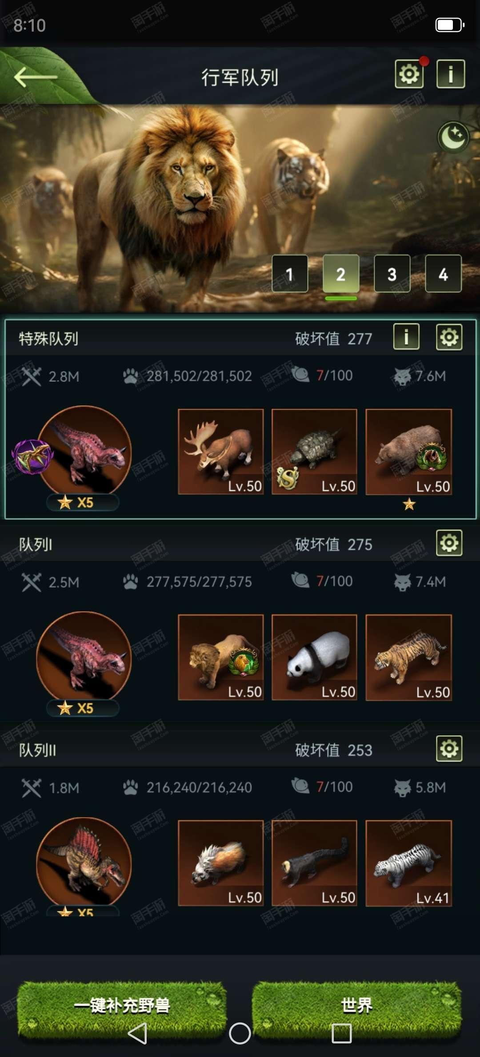The width and height of the screenshot is (480, 1057).
Task: Tap the purple pterosaur badge on the leader
Action: click(32, 456)
